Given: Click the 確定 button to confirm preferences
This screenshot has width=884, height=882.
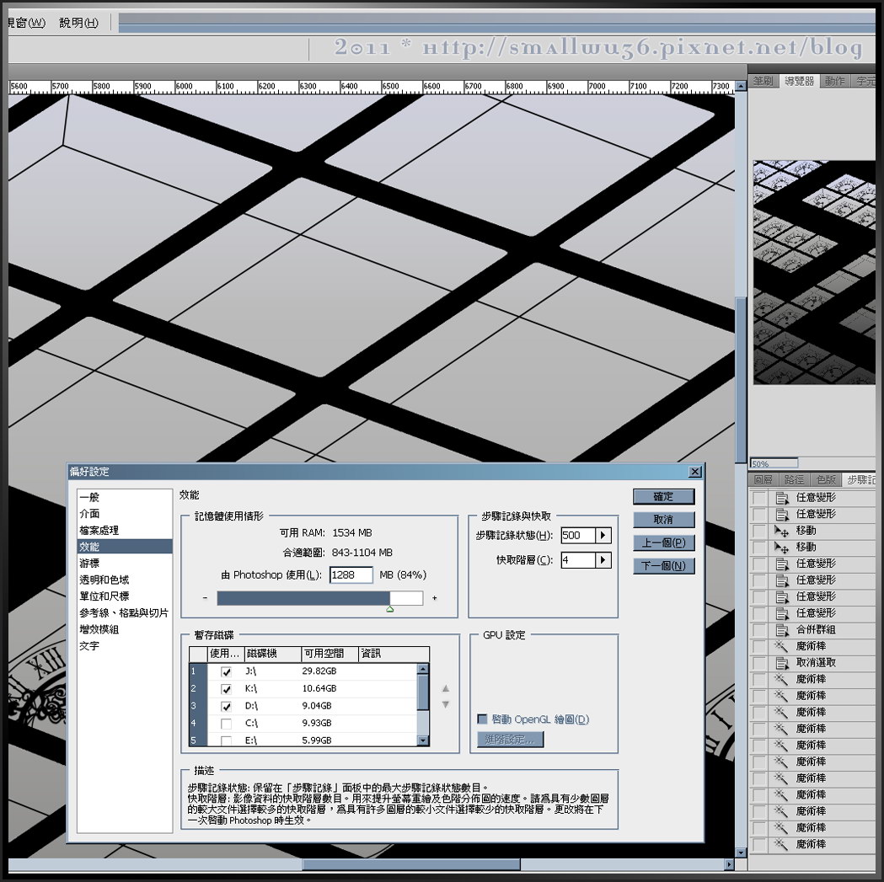Looking at the screenshot, I should [x=664, y=497].
